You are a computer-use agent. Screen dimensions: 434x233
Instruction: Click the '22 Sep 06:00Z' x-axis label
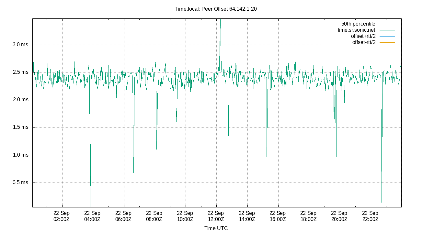pyautogui.click(x=123, y=216)
